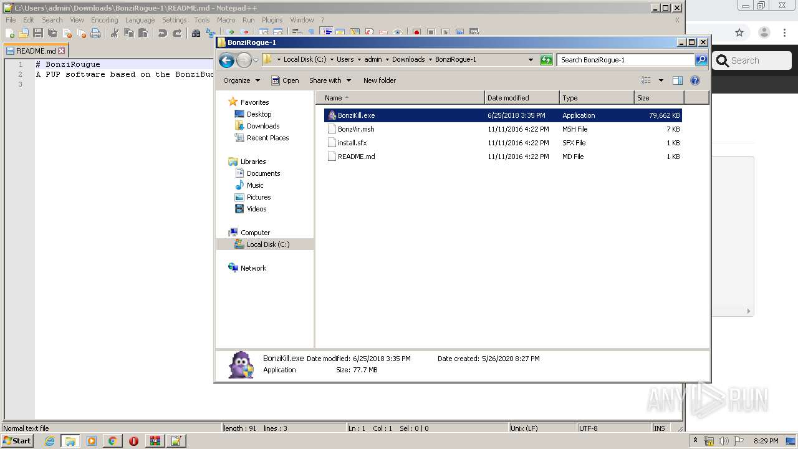Click the Paste icon in Notepad++ toolbar
Image resolution: width=798 pixels, height=449 pixels.
pyautogui.click(x=143, y=33)
